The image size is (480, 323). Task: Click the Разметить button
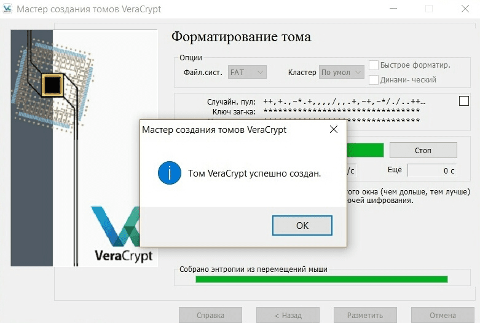tap(365, 315)
